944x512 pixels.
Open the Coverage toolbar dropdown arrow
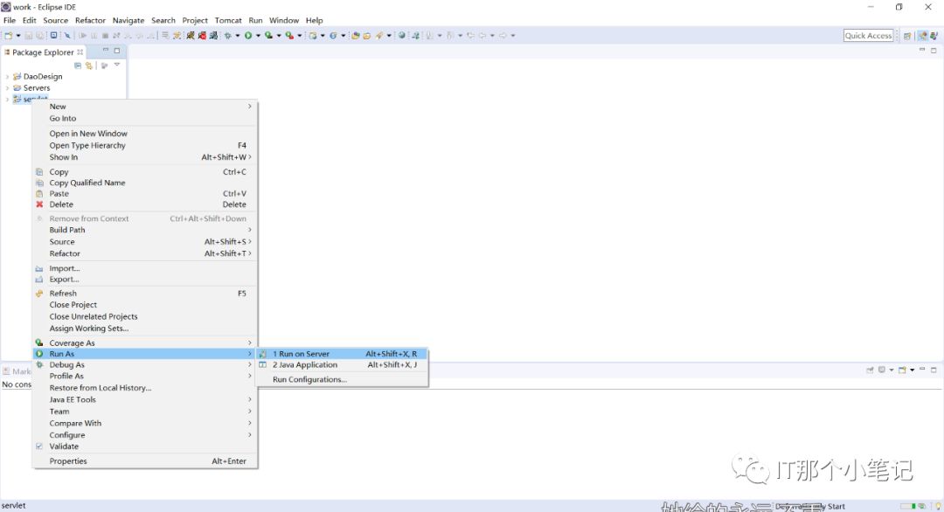tap(279, 36)
